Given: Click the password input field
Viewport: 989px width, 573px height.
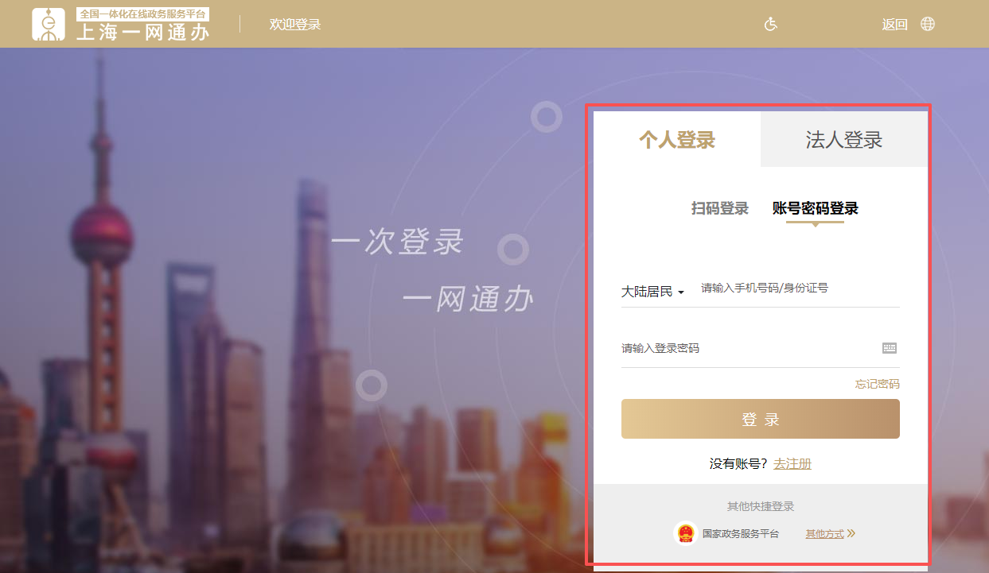Looking at the screenshot, I should (740, 348).
